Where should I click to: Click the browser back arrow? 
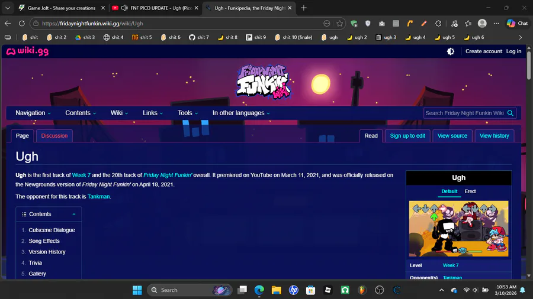8,24
